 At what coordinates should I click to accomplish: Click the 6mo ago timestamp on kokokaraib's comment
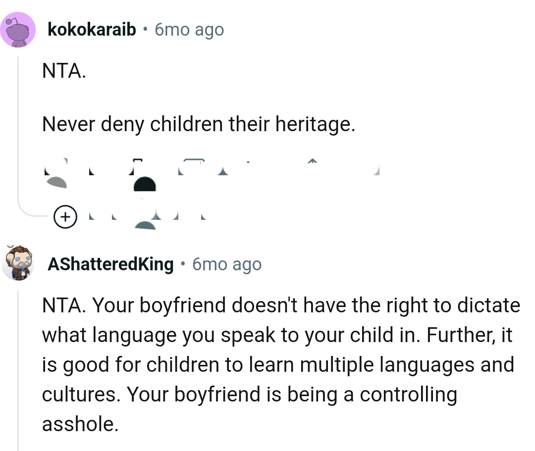(x=189, y=30)
